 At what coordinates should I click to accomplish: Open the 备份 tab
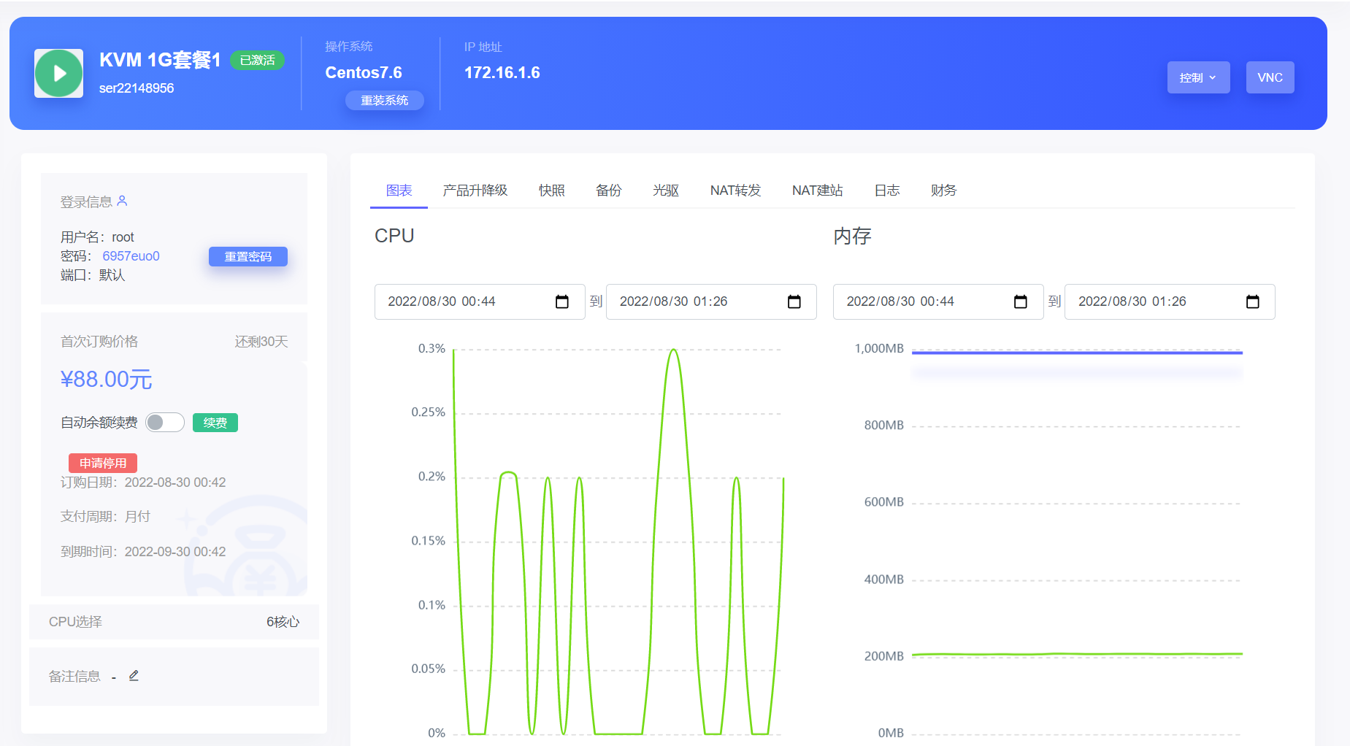pos(609,191)
